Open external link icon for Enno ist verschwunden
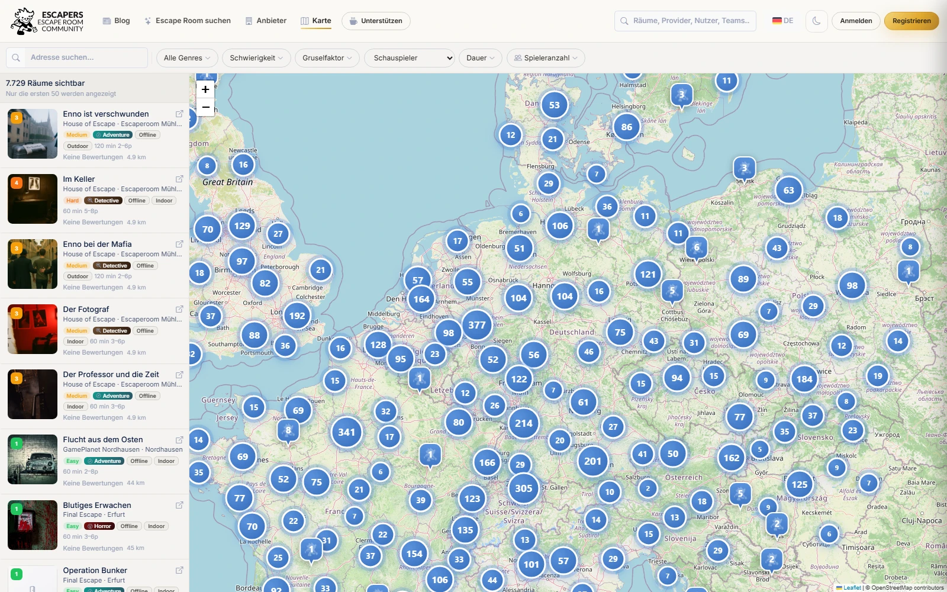 pos(179,114)
